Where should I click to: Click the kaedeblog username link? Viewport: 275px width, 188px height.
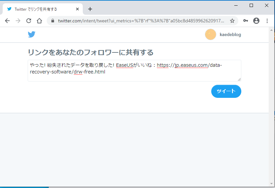coord(230,35)
